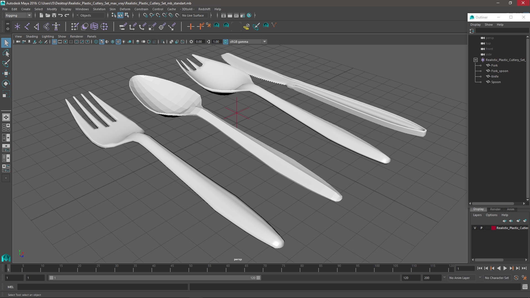Select Knife node in the Outliner
Image resolution: width=530 pixels, height=298 pixels.
pos(495,76)
